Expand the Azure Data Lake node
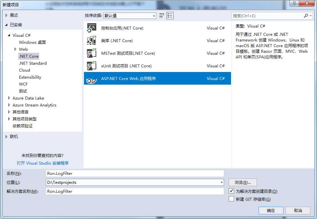 pos(9,98)
